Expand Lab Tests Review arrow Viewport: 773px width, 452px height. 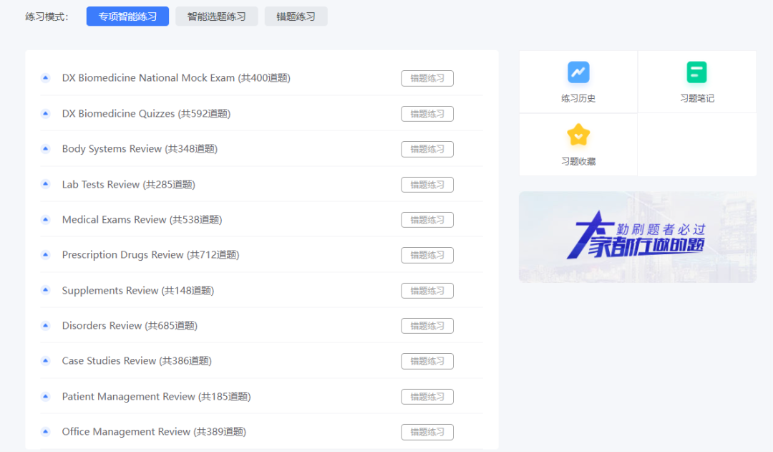45,184
